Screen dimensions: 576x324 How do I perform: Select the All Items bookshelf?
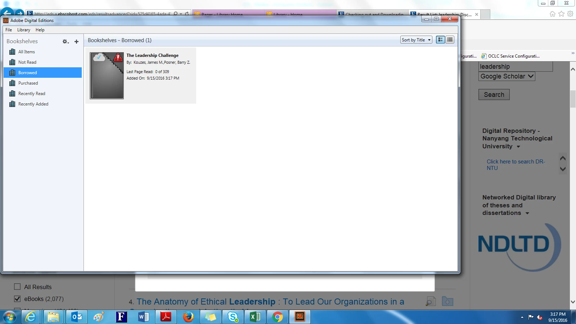(x=43, y=52)
